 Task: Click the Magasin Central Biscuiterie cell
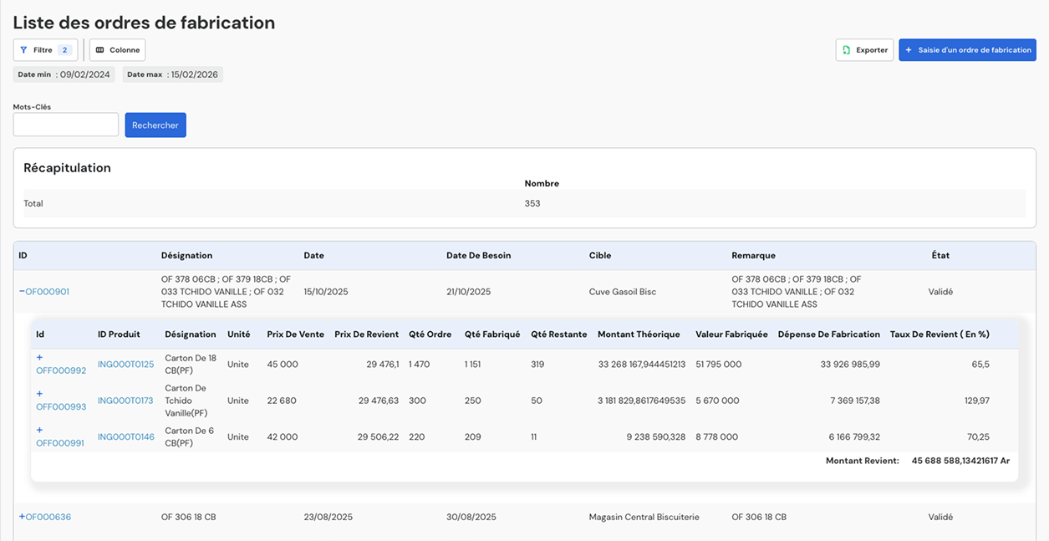pos(644,517)
